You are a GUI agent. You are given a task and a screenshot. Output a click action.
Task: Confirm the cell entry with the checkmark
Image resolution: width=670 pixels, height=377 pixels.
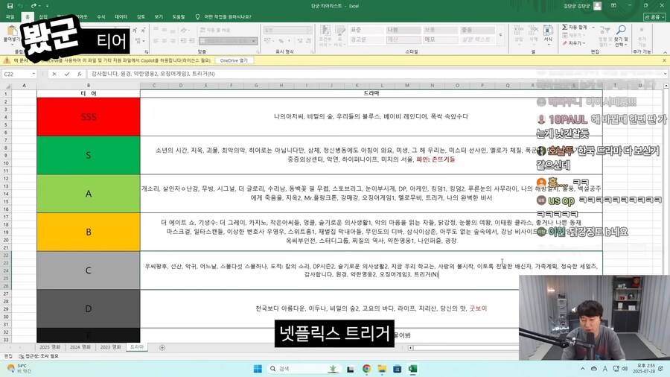click(67, 74)
